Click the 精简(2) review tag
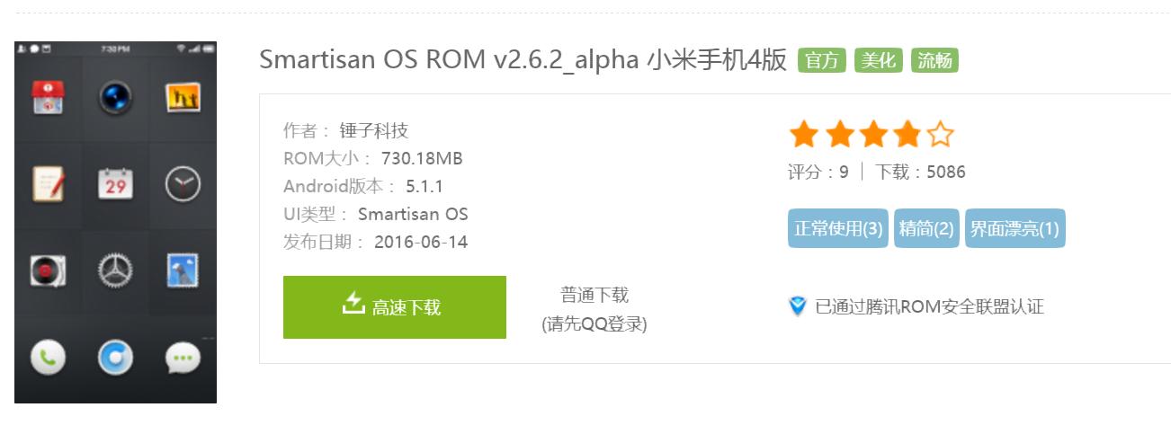1171x434 pixels. [926, 228]
